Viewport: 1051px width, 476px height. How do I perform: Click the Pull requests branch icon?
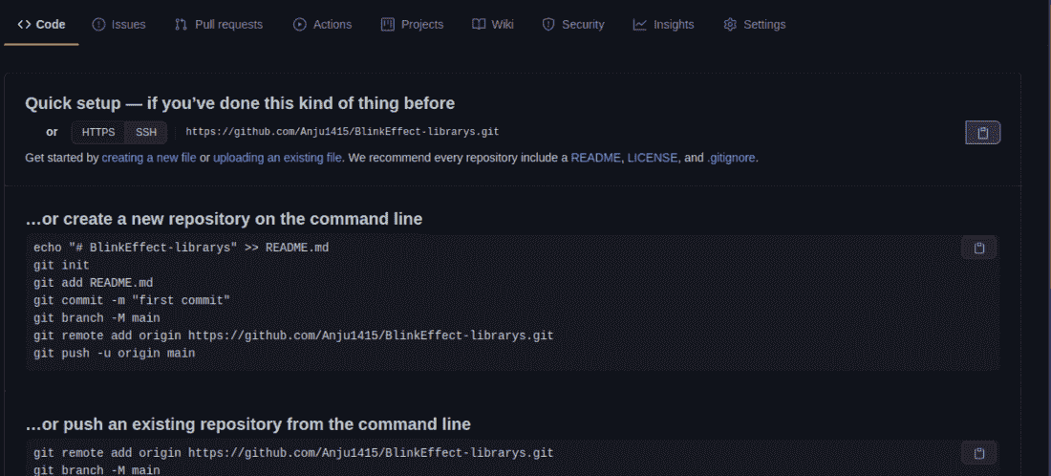pyautogui.click(x=181, y=25)
